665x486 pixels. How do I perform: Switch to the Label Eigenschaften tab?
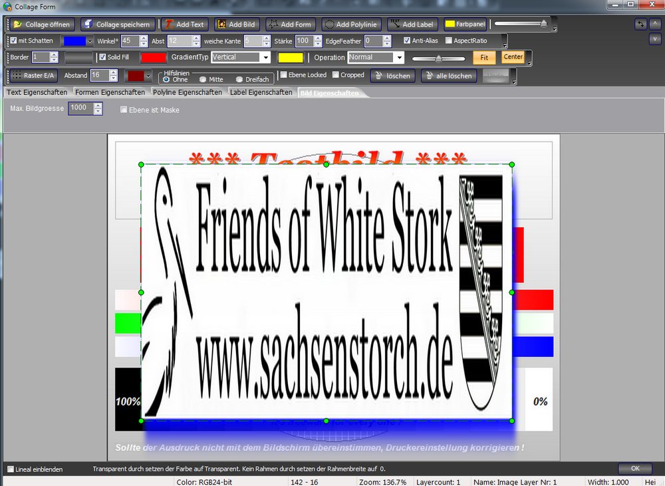pyautogui.click(x=261, y=92)
